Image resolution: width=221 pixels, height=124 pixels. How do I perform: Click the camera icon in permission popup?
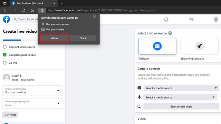pyautogui.click(x=43, y=29)
